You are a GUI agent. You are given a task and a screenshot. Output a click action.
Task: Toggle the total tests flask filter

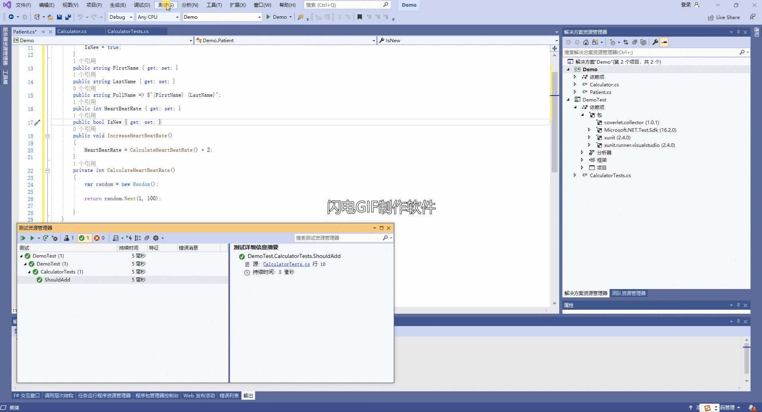(69, 238)
